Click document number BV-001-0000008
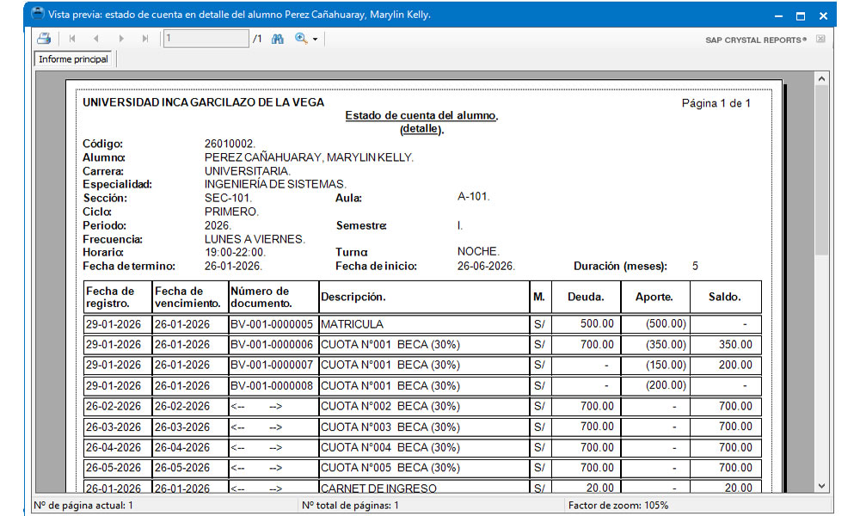Viewport: 860px width, 516px height. coord(272,386)
